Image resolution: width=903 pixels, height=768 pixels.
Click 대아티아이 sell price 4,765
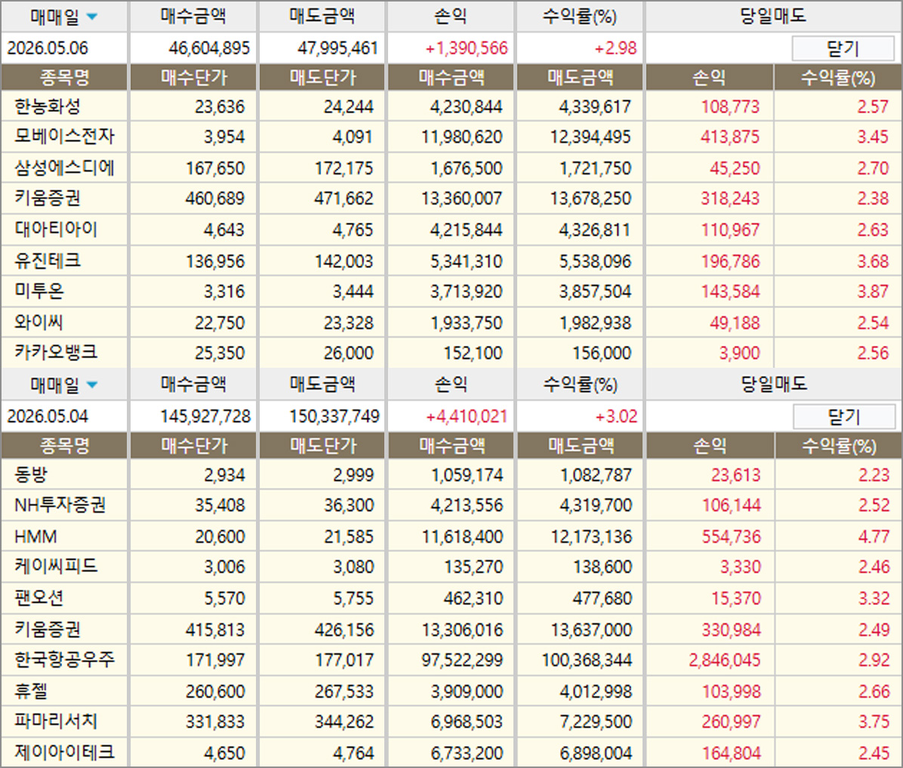[353, 230]
